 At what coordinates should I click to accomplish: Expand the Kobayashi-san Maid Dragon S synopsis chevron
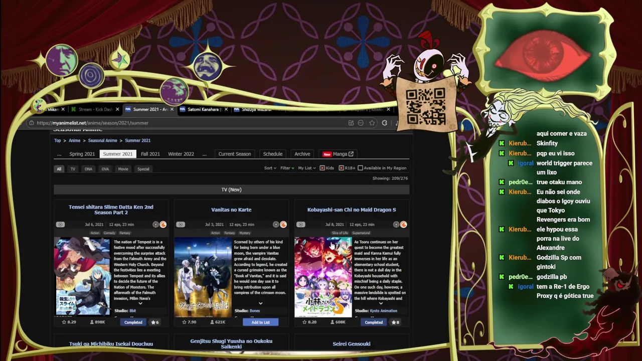[381, 303]
